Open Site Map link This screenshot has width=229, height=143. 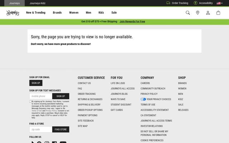point(83,126)
